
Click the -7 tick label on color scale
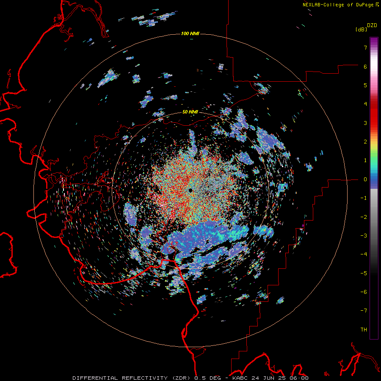click(364, 311)
